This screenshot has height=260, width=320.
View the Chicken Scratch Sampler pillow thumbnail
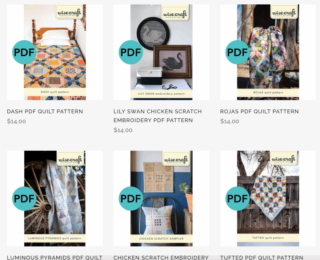pos(161,198)
